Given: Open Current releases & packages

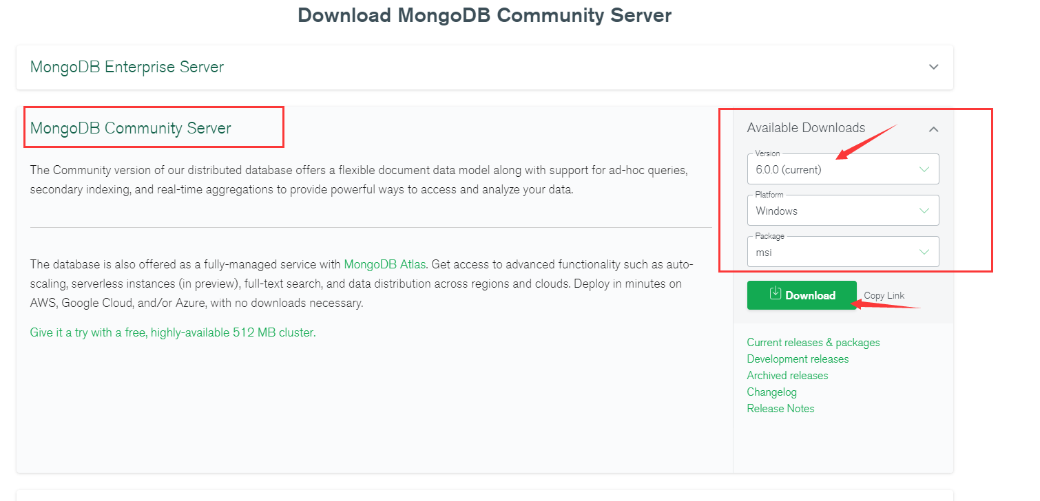Looking at the screenshot, I should click(813, 342).
